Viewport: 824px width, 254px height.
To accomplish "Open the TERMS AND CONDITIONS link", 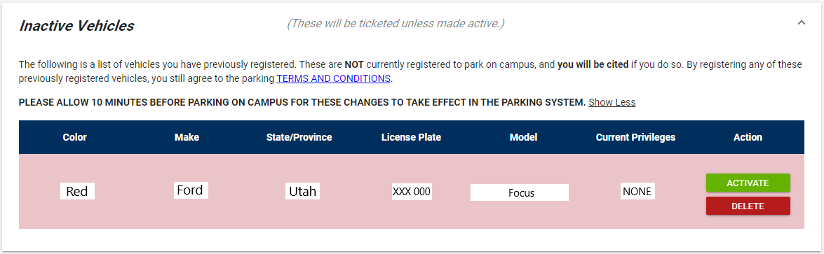I will click(x=333, y=78).
